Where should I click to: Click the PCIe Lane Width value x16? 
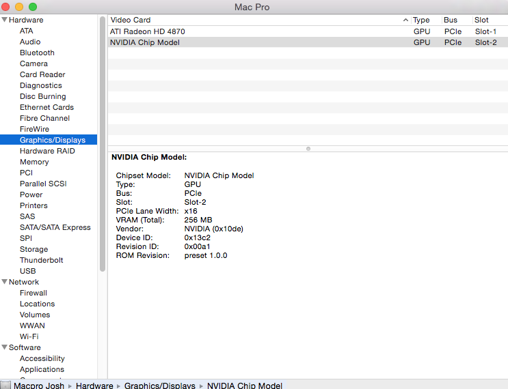click(191, 211)
